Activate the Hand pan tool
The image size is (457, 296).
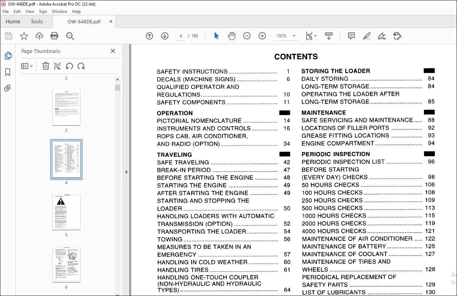coord(232,36)
